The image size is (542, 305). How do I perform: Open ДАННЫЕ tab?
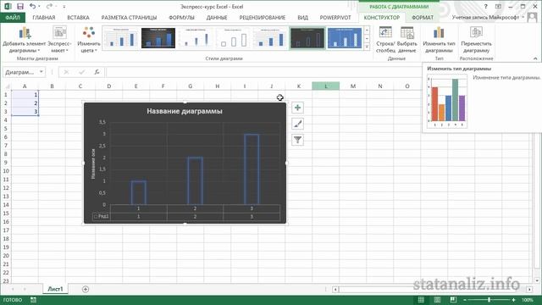coord(217,17)
